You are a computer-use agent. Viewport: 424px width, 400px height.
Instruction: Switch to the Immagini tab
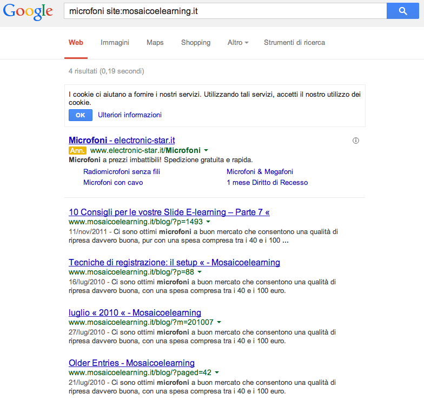coord(115,43)
